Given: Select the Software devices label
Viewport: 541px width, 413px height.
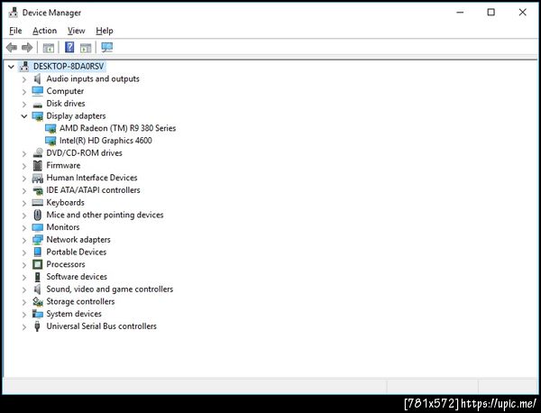Looking at the screenshot, I should 77,277.
